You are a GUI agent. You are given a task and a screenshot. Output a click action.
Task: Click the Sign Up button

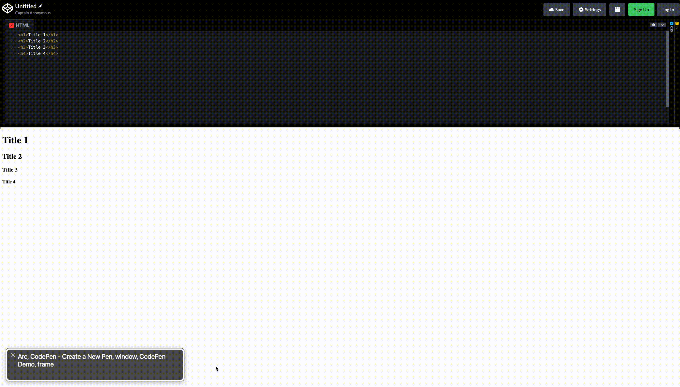(x=641, y=10)
